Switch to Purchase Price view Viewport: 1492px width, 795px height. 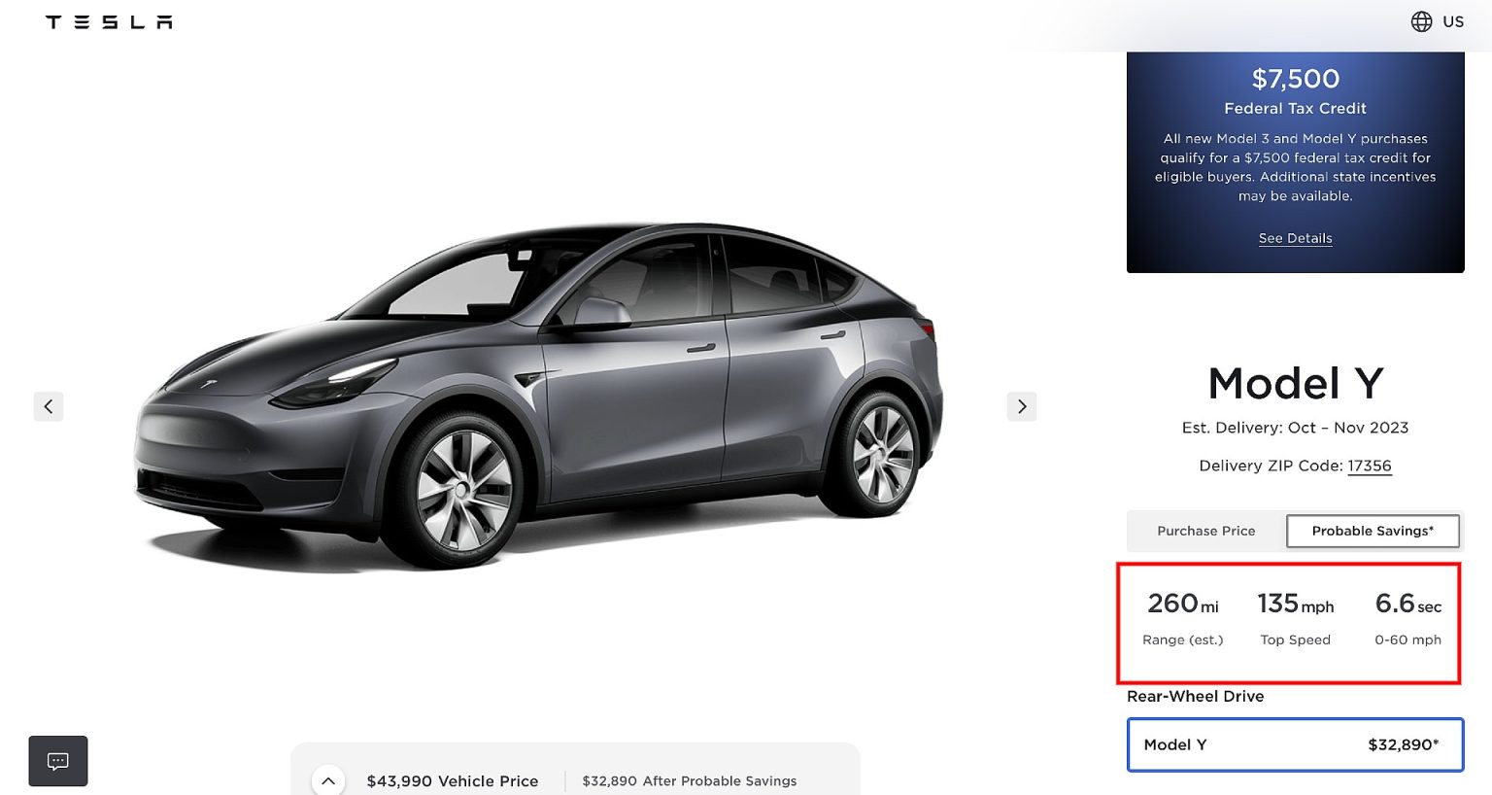click(1206, 531)
